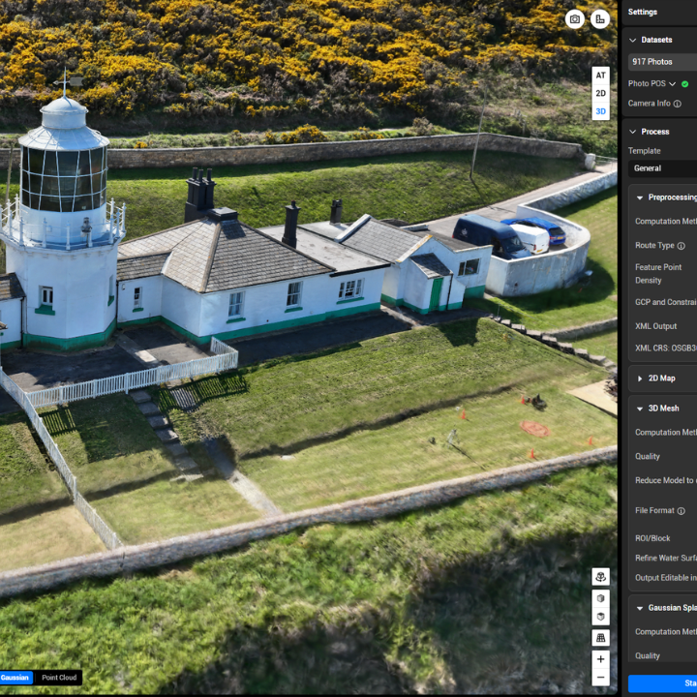Click the File Format label
The width and height of the screenshot is (697, 697).
[x=654, y=511]
